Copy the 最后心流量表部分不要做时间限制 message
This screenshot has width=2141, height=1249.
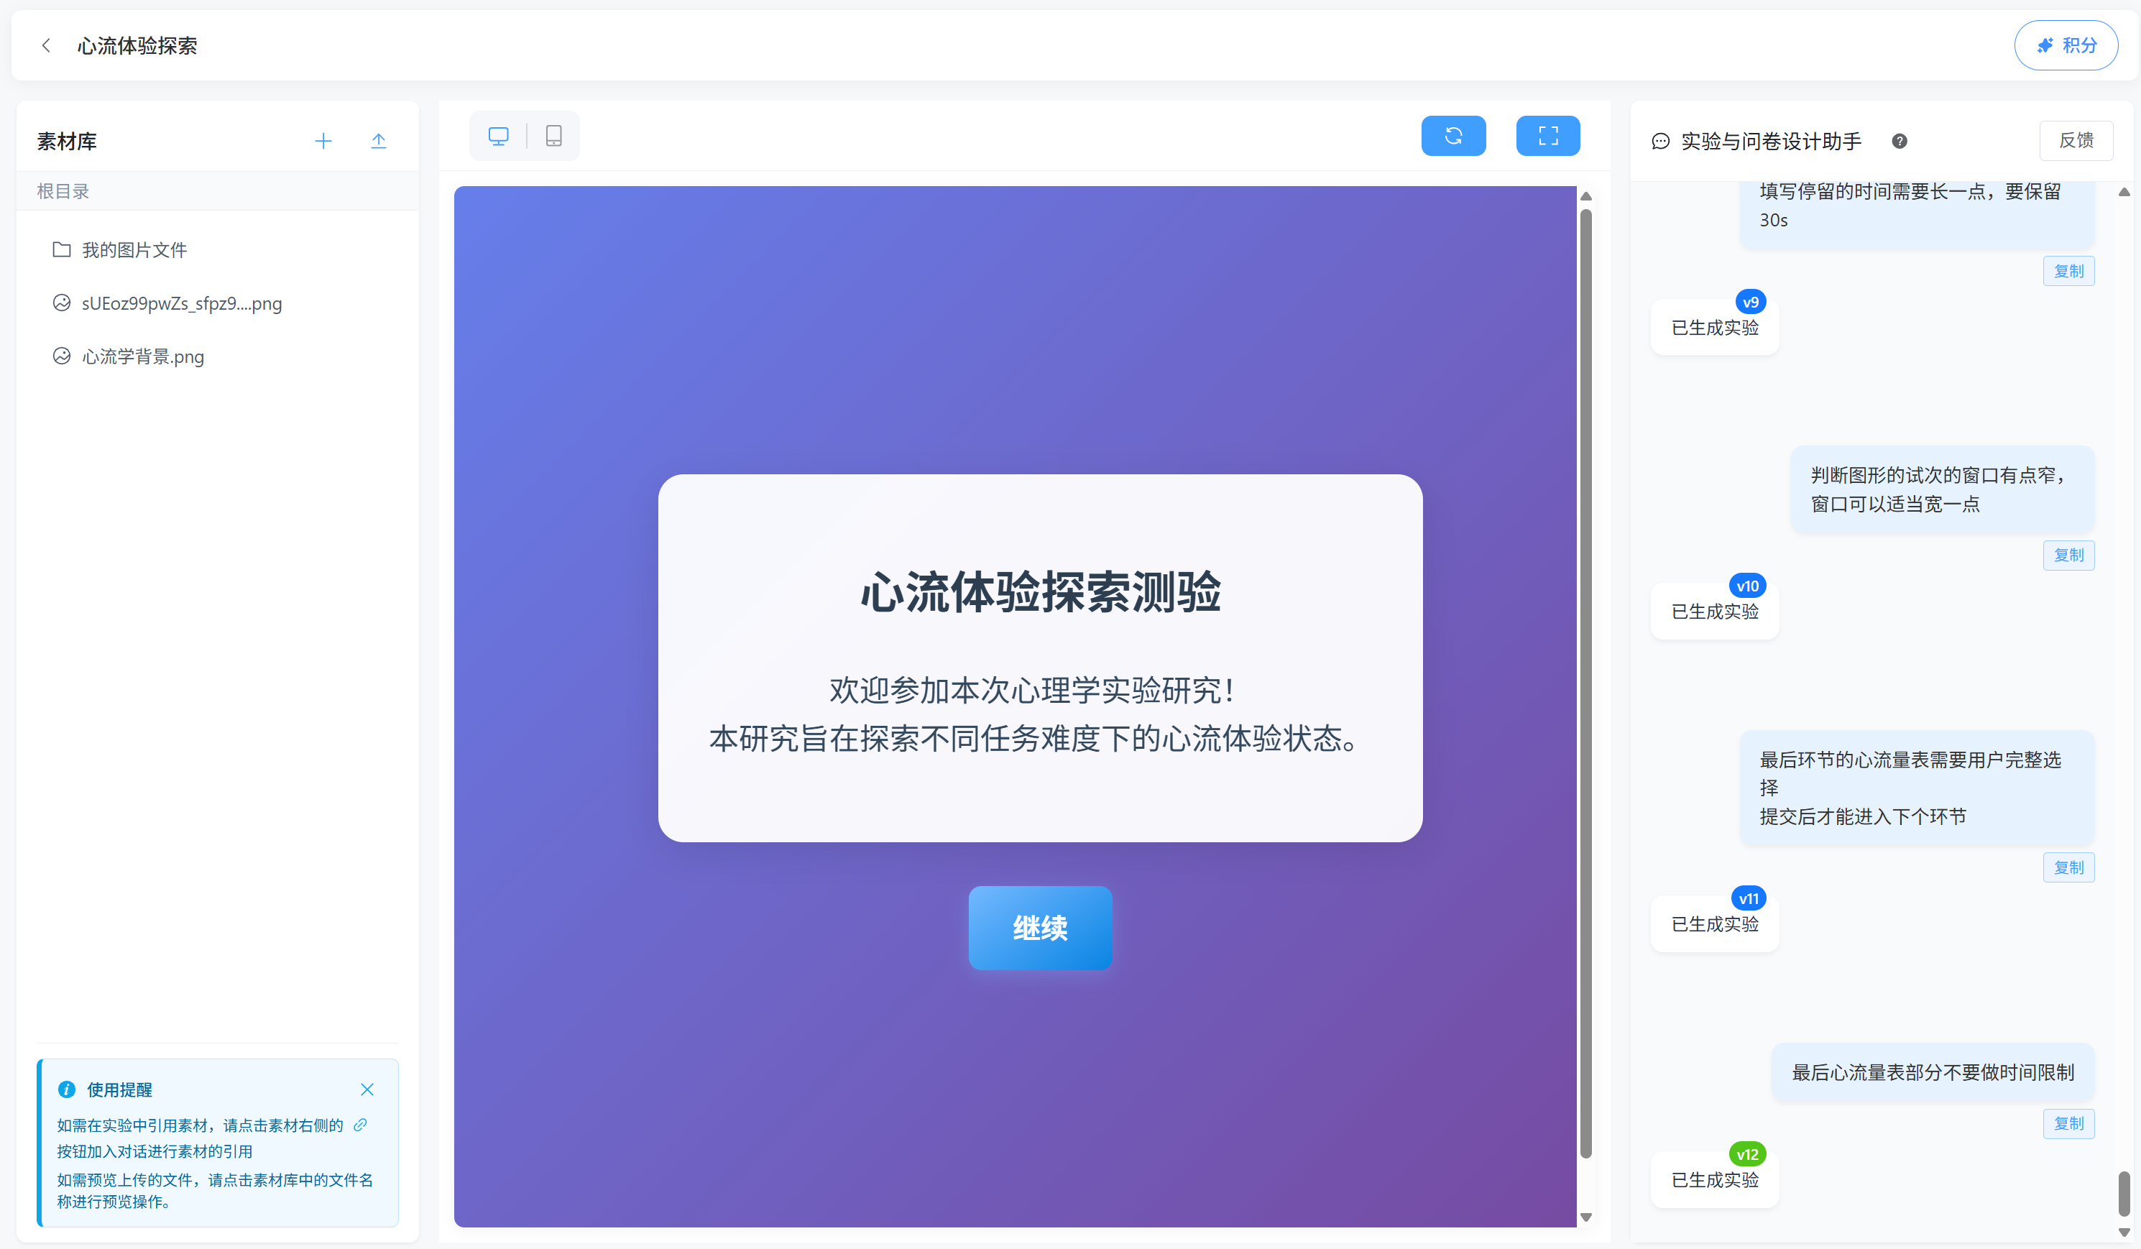2068,1123
